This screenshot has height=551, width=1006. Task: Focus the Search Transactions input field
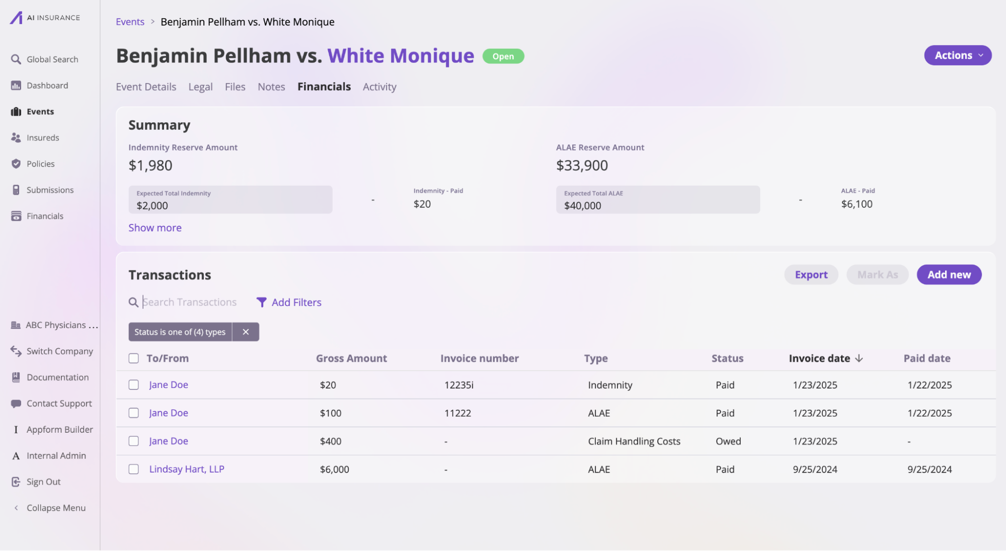pyautogui.click(x=190, y=302)
